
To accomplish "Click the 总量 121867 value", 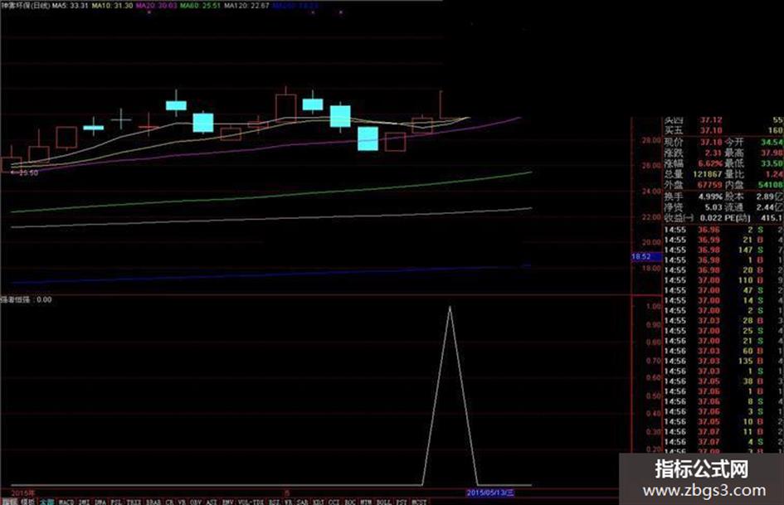I will point(708,174).
